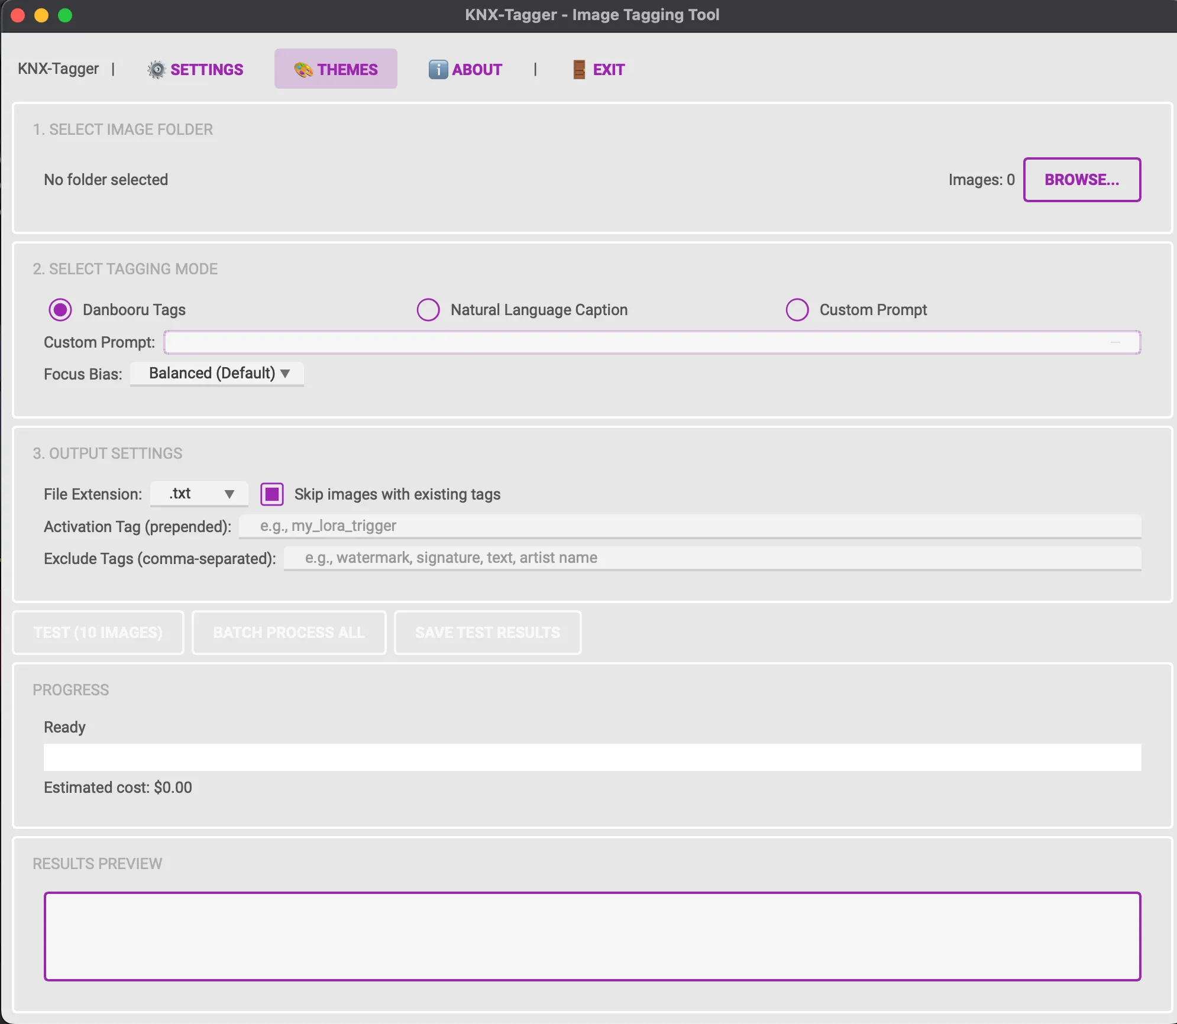The image size is (1177, 1024).
Task: Open the THEMES menu
Action: click(x=336, y=69)
